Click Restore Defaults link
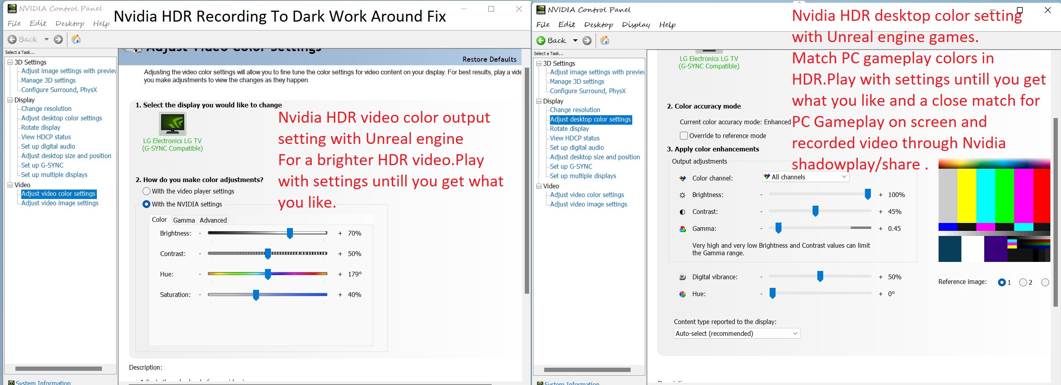Screen dimensions: 1061x385 489,59
